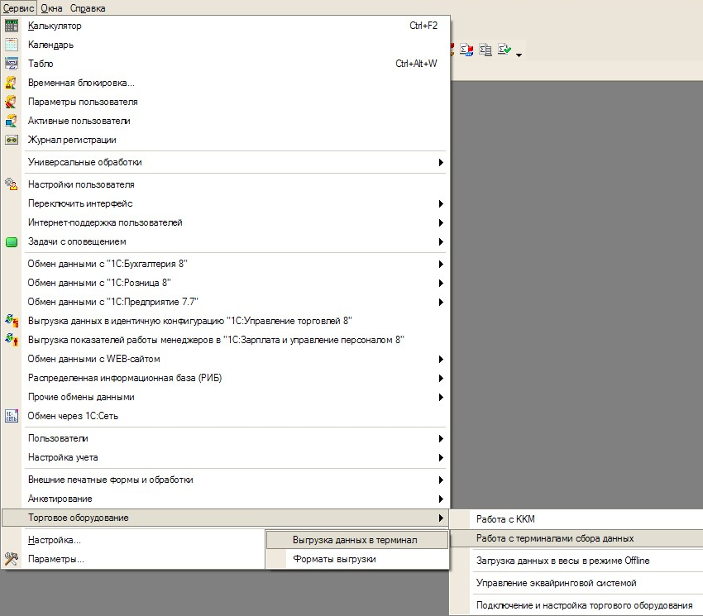The width and height of the screenshot is (703, 616).
Task: Select Выгрузка данных в терминал
Action: click(357, 540)
